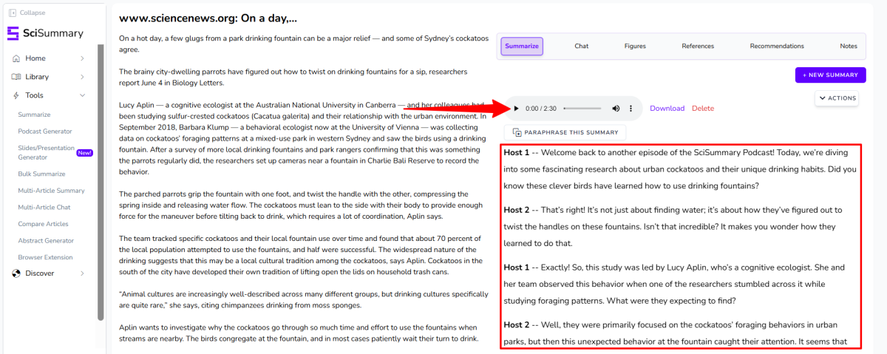Click the Collapse sidebar icon
This screenshot has height=354, width=887.
[x=12, y=13]
